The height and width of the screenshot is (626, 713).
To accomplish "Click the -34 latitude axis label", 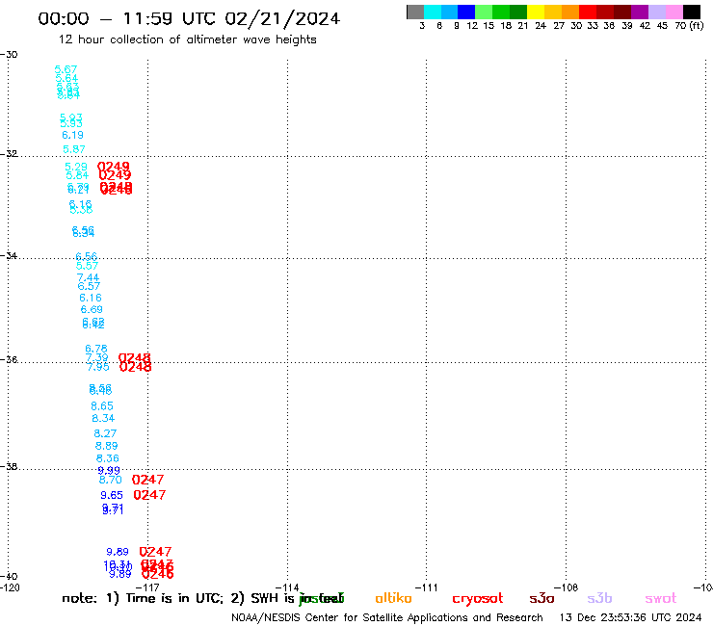I will [9, 255].
